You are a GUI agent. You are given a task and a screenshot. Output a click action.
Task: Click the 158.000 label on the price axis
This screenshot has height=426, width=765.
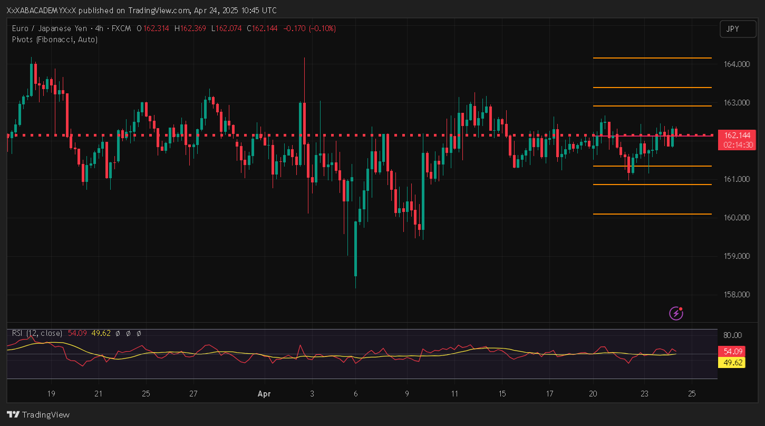click(736, 295)
